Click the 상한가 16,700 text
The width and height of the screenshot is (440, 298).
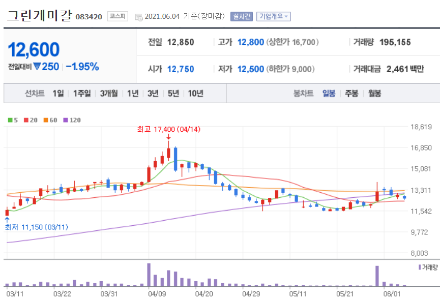pyautogui.click(x=292, y=42)
